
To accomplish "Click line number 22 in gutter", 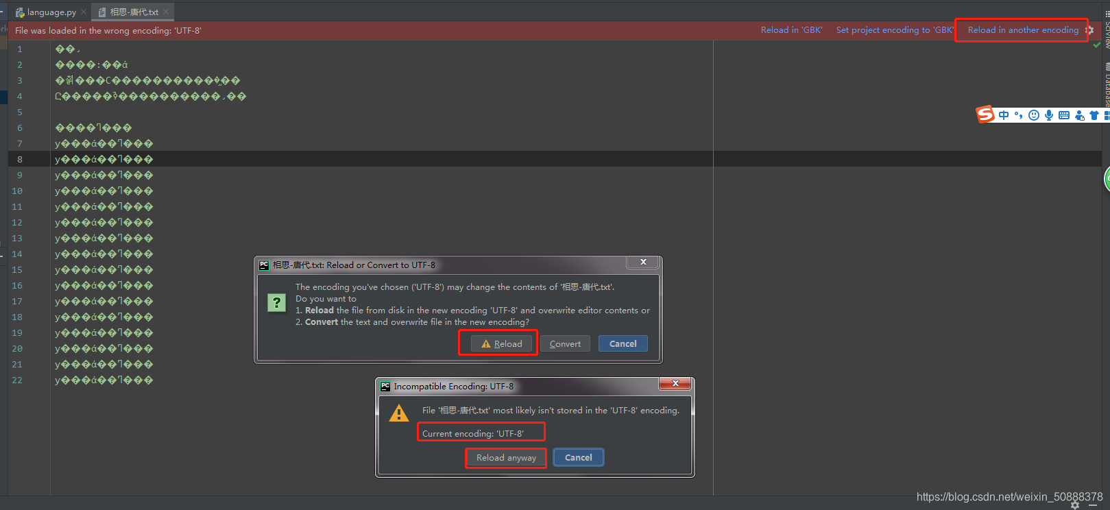I will (x=17, y=380).
